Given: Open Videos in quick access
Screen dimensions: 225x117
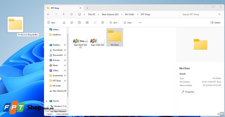Looking at the screenshot, I should [54, 70].
